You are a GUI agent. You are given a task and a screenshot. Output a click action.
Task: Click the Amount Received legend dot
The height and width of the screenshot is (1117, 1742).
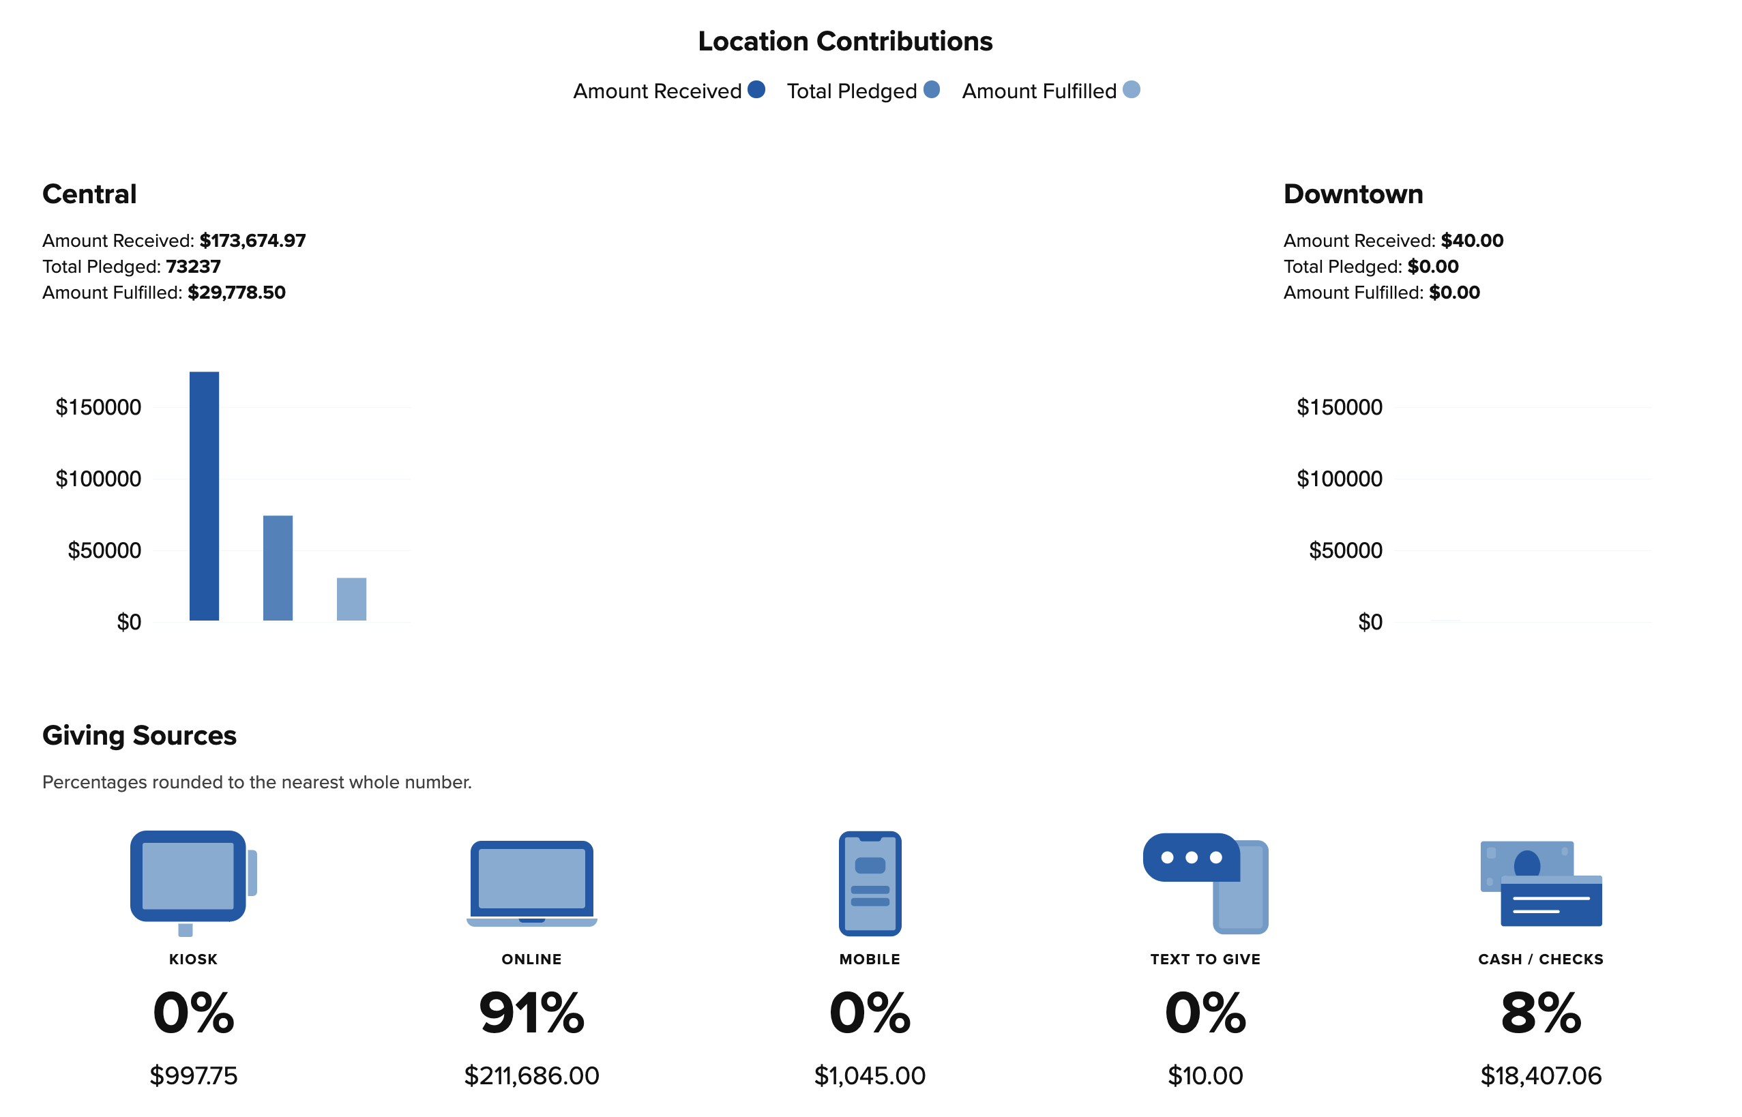(756, 89)
